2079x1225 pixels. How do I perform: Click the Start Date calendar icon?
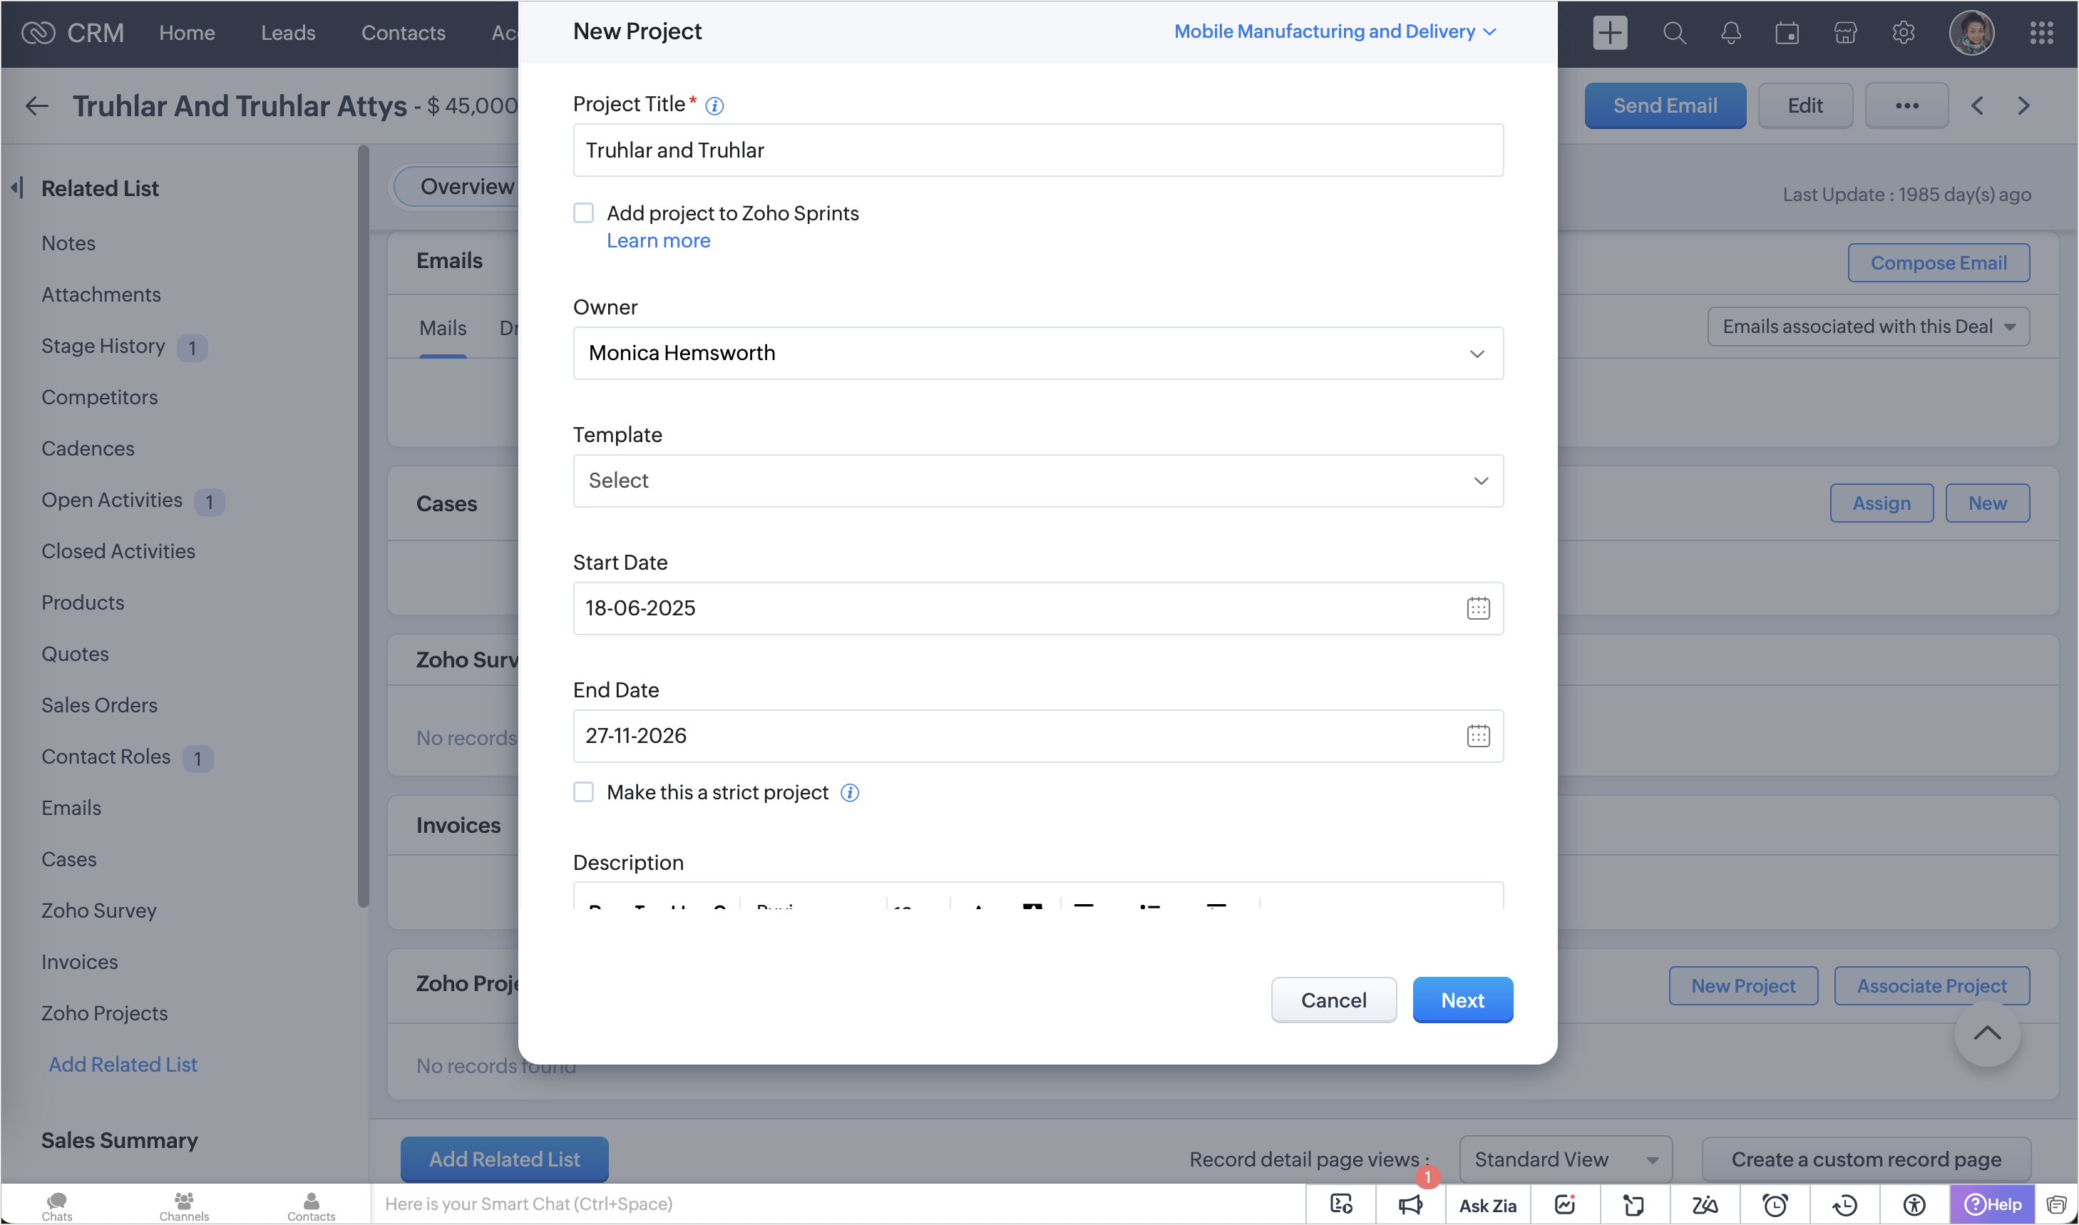tap(1477, 608)
